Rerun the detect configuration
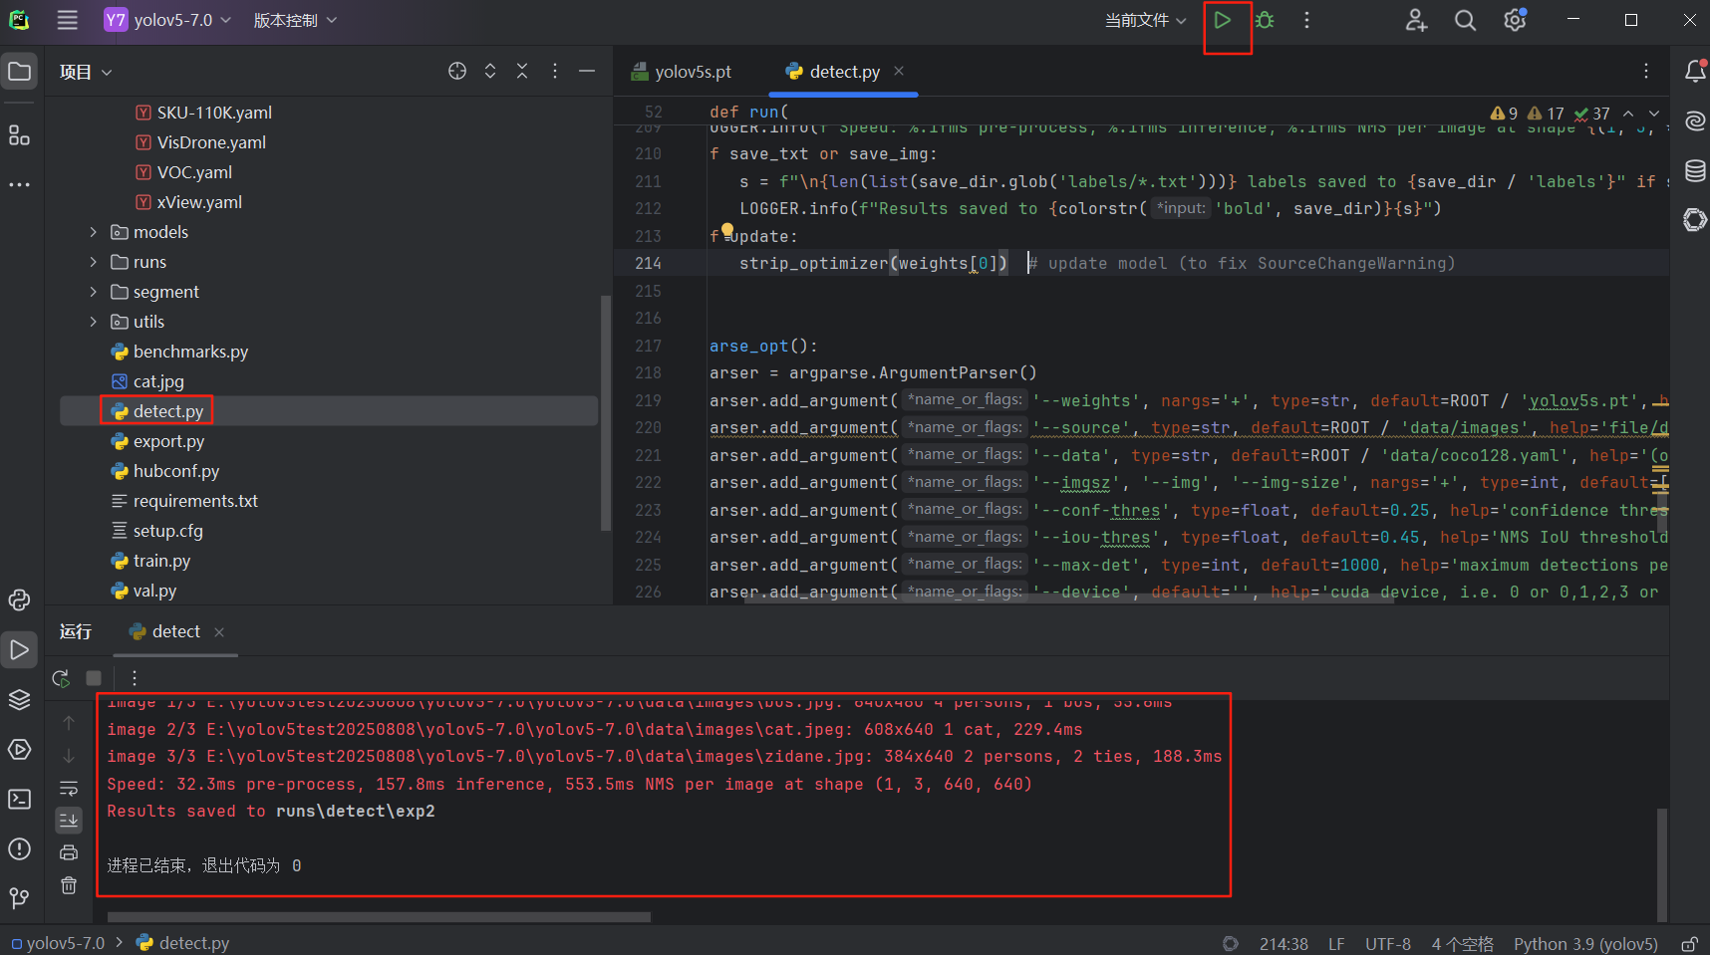Viewport: 1710px width, 955px height. point(61,678)
